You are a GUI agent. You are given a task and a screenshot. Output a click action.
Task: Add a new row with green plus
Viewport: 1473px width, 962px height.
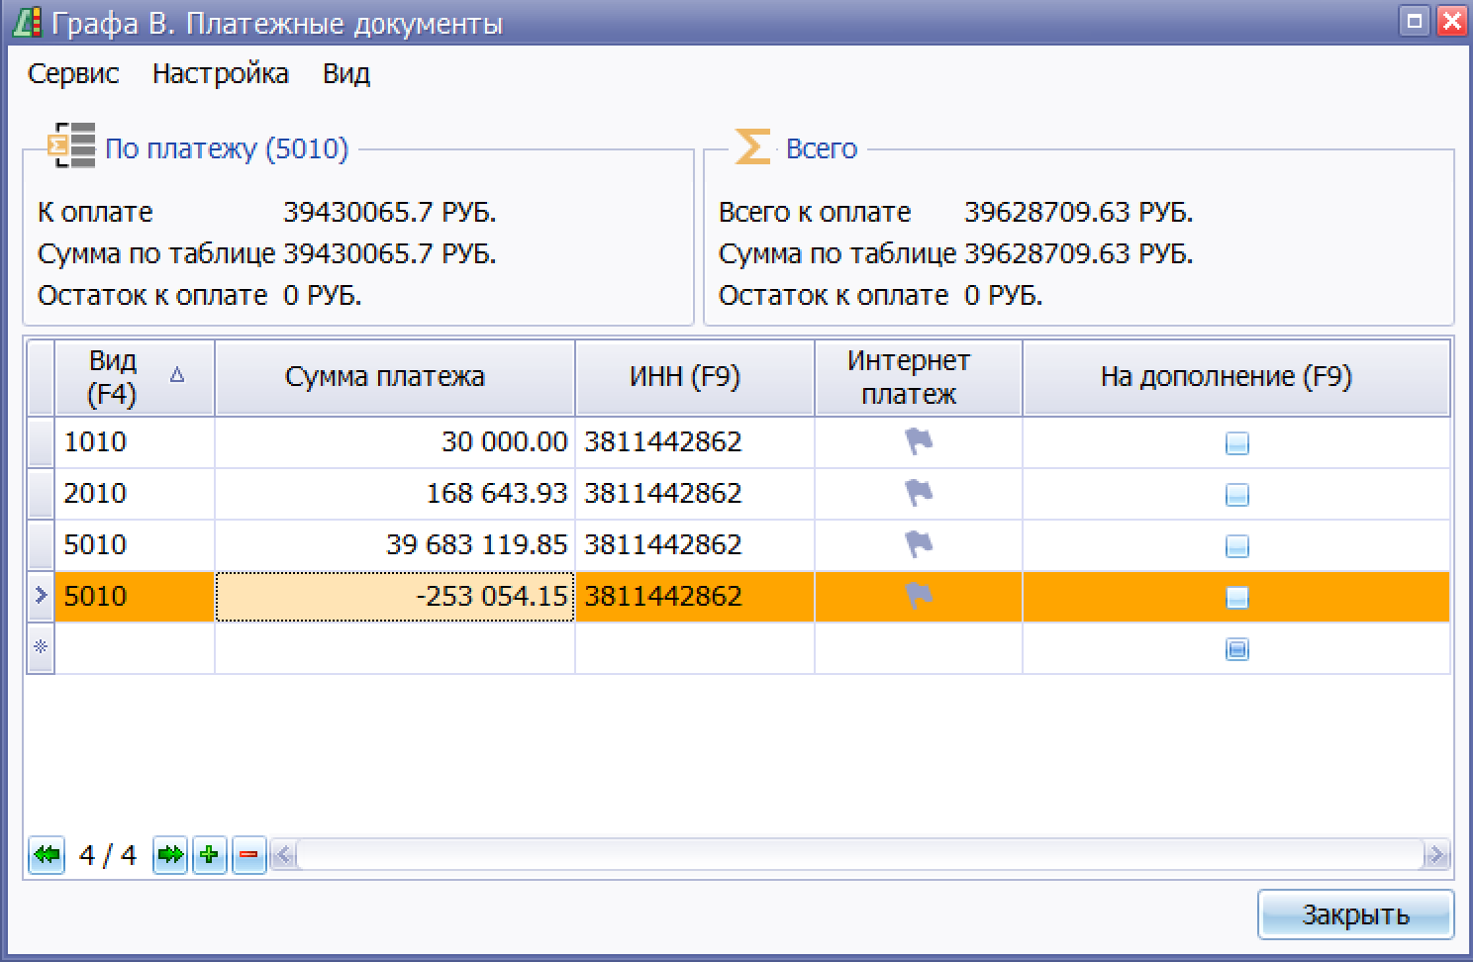(x=209, y=854)
